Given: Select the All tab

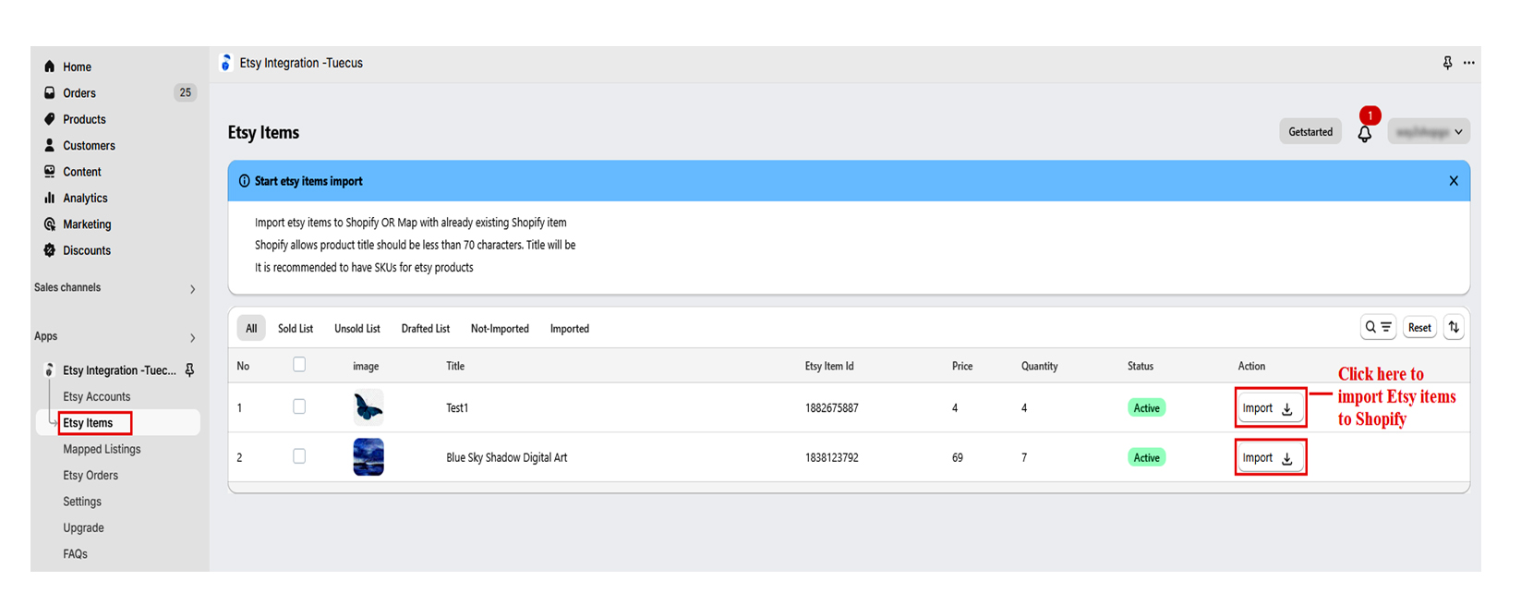Looking at the screenshot, I should 251,328.
